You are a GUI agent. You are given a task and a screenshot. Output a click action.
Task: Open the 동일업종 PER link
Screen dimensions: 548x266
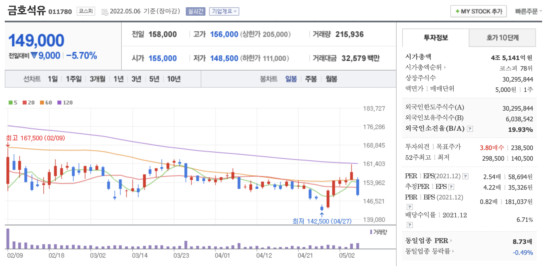(x=427, y=241)
